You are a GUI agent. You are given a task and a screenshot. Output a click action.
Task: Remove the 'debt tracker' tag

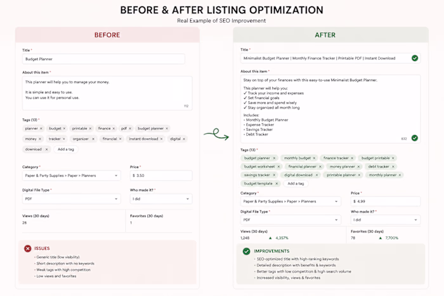[x=393, y=167]
